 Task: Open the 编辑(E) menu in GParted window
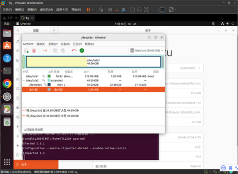coord(41,44)
